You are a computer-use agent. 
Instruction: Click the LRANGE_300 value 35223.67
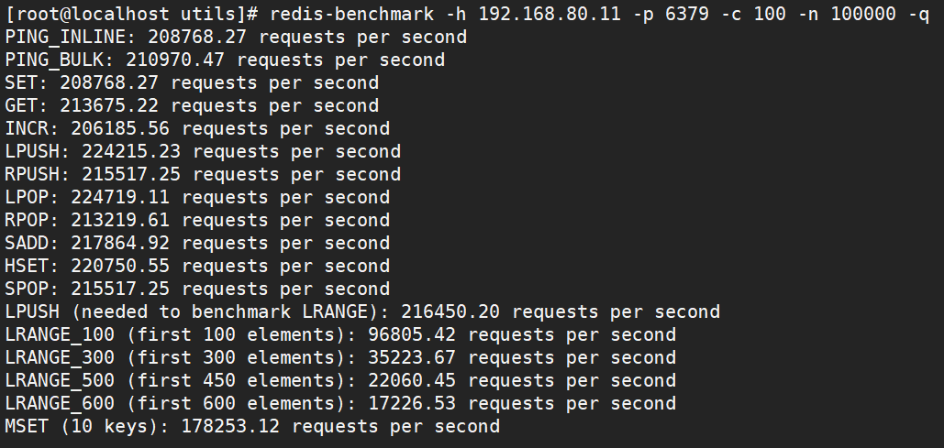[412, 357]
